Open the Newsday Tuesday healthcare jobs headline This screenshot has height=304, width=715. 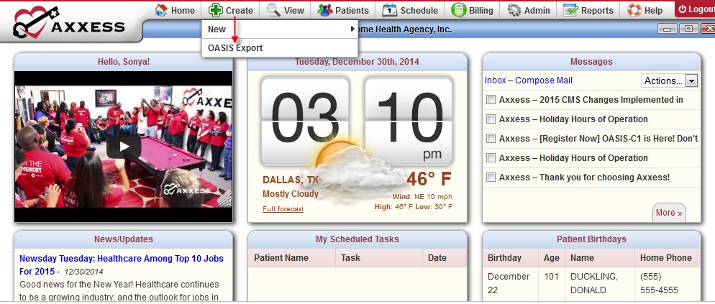click(x=122, y=264)
